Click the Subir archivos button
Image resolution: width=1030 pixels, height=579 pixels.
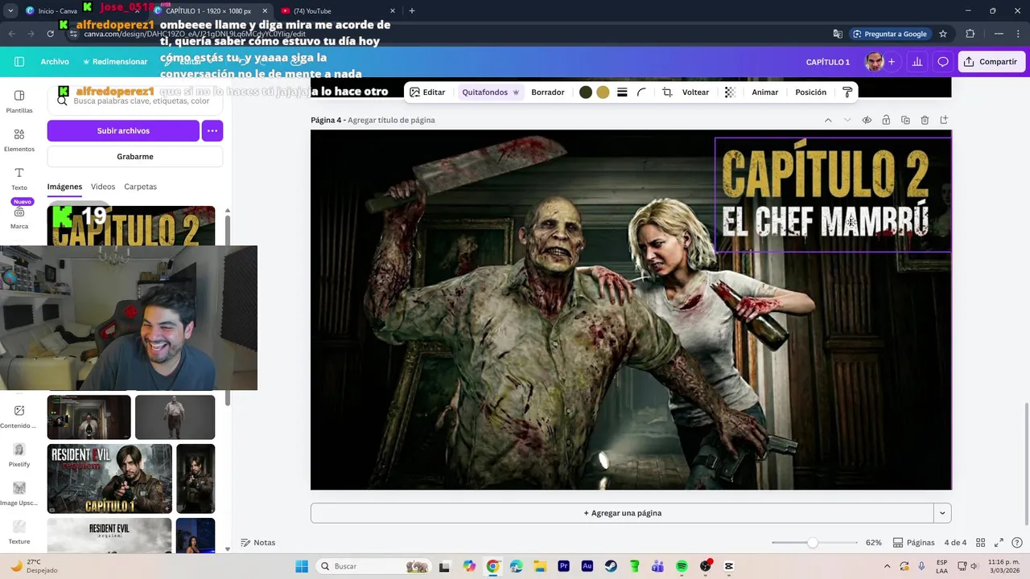pyautogui.click(x=123, y=130)
